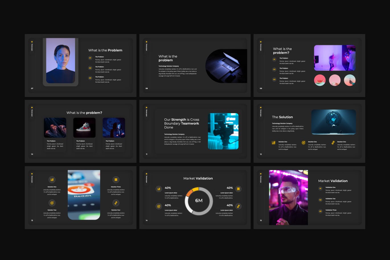This screenshot has height=260, width=390.
Task: Select the square icon above Solution Three
Action: click(116, 180)
